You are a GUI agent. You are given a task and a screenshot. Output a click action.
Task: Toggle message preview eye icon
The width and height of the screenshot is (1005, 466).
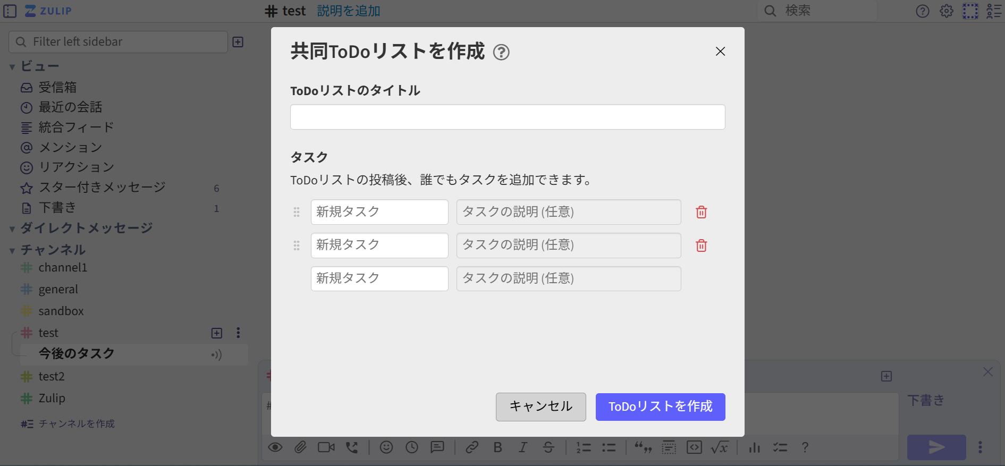pos(275,447)
